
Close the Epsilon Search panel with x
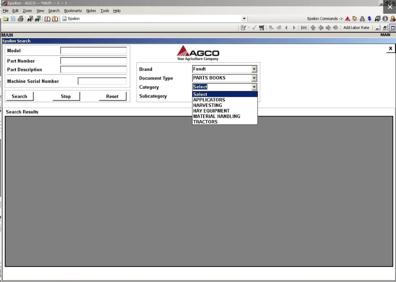pyautogui.click(x=390, y=48)
